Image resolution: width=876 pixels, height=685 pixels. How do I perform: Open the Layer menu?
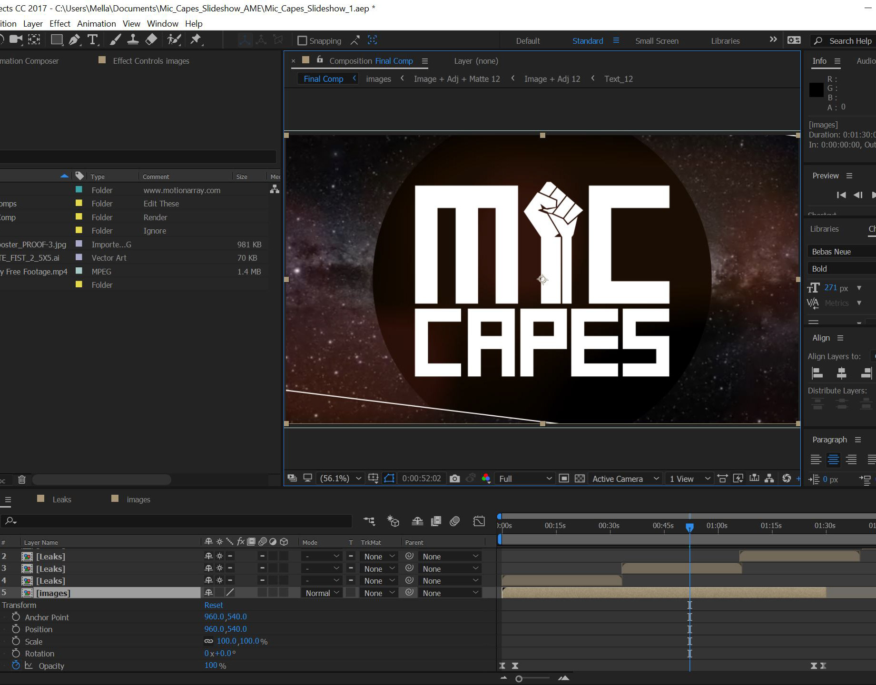(33, 24)
